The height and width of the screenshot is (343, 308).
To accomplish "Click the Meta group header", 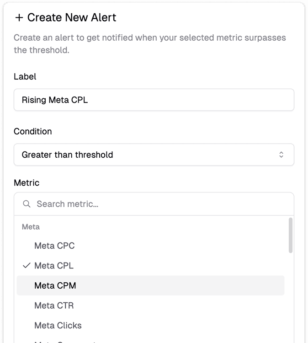I will point(31,227).
